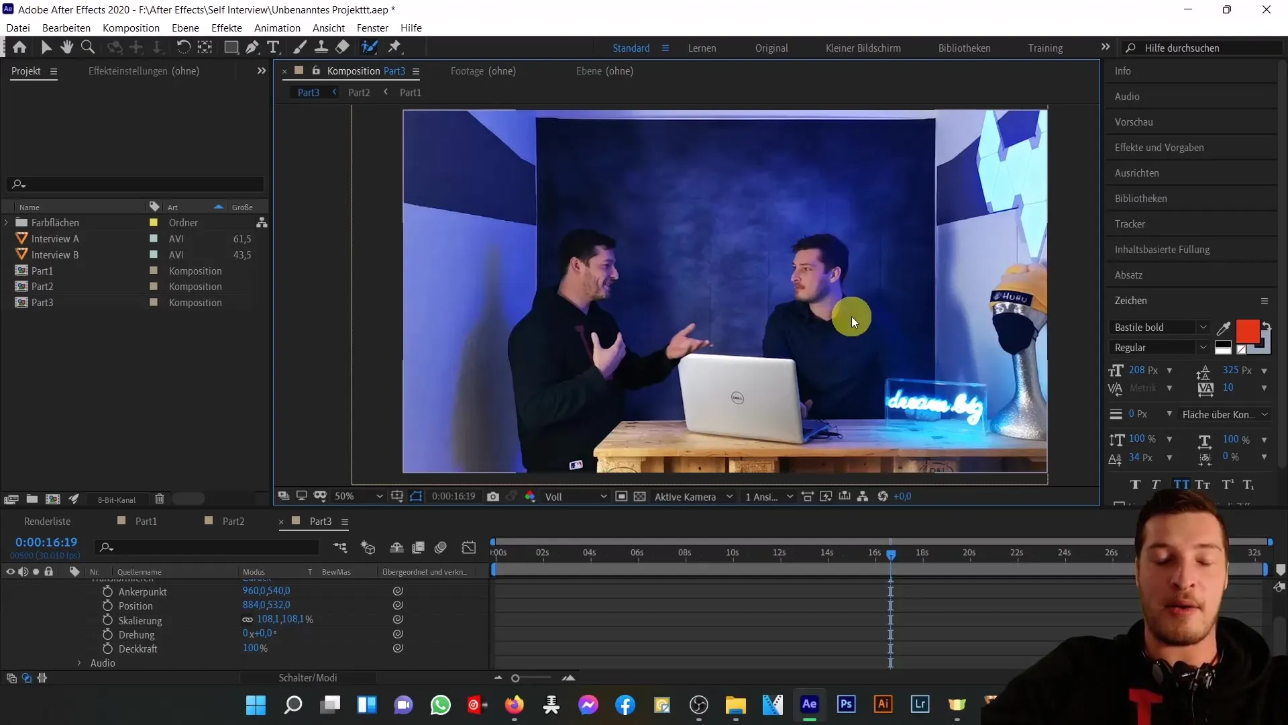This screenshot has width=1288, height=725.
Task: Click the red fill color swatch
Action: pos(1247,331)
